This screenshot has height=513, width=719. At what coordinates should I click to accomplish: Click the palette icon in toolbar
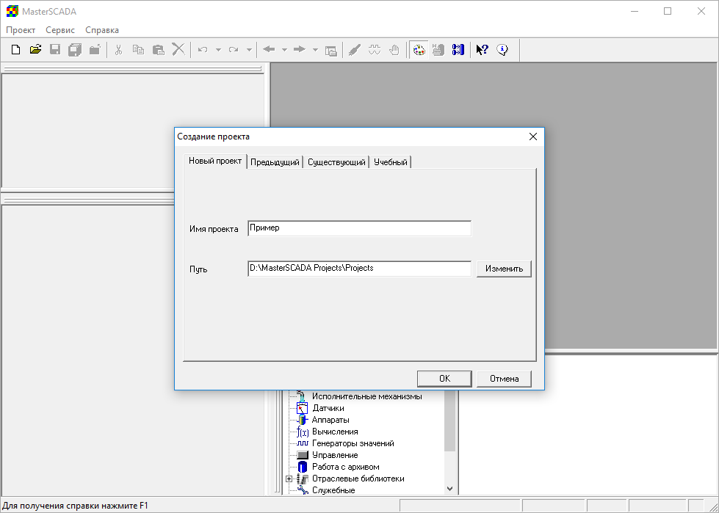tap(419, 50)
